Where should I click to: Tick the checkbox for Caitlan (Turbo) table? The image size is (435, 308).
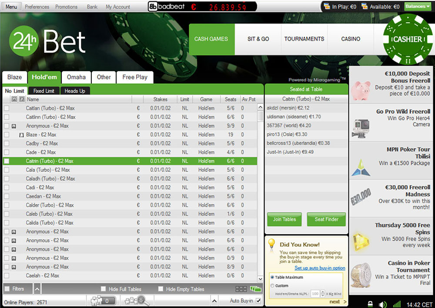click(x=7, y=108)
